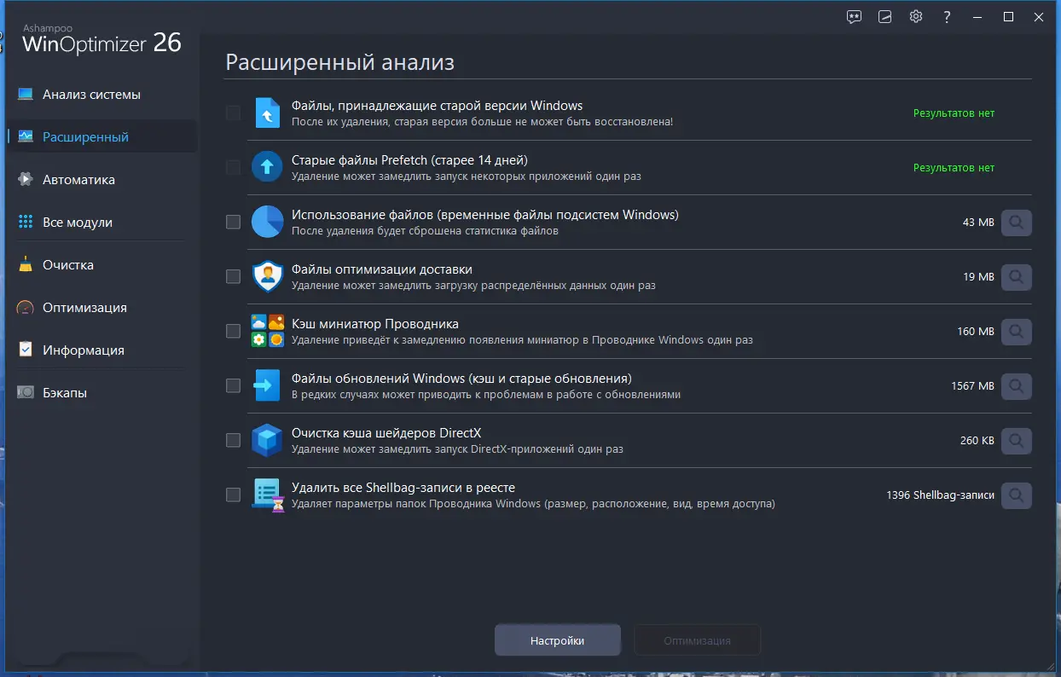The height and width of the screenshot is (677, 1061).
Task: Show details for 1396 Shellbag-записи
Action: pos(1016,495)
